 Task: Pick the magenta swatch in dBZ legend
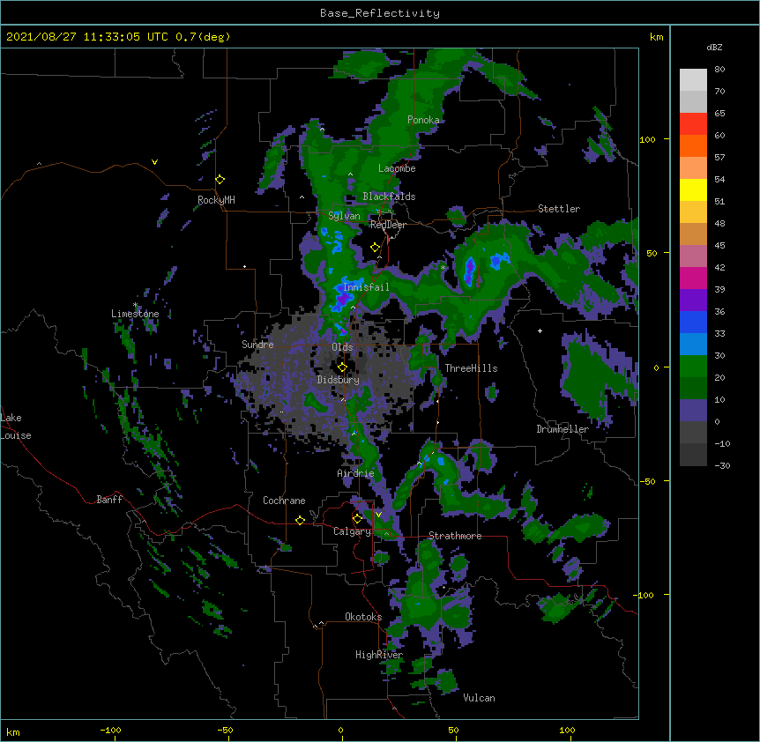click(693, 278)
